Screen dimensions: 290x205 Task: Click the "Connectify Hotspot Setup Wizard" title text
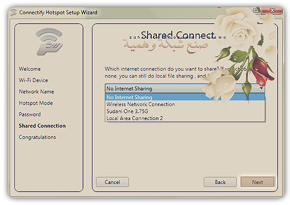point(58,12)
